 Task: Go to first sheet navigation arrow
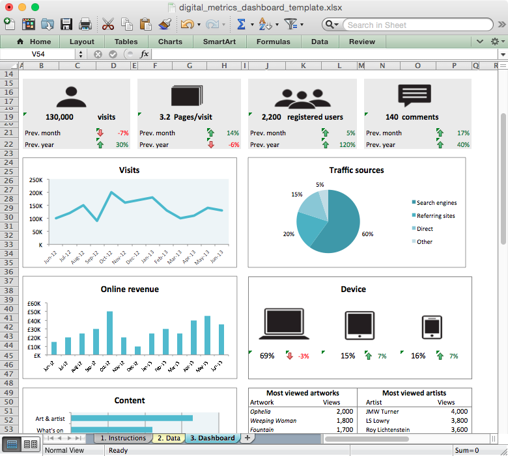(50, 438)
